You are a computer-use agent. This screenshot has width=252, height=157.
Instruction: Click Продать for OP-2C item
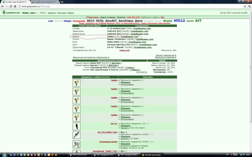(125, 128)
